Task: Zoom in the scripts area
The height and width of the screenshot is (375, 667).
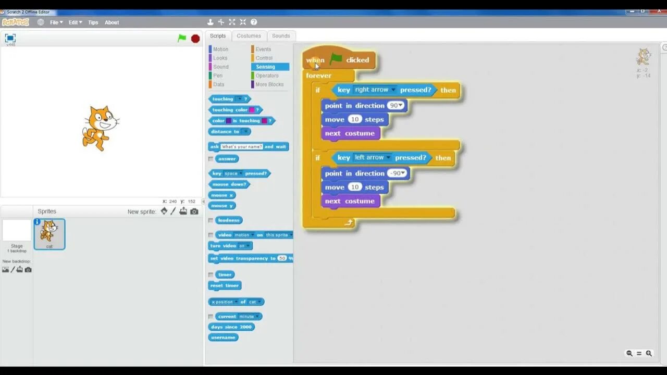Action: point(649,353)
